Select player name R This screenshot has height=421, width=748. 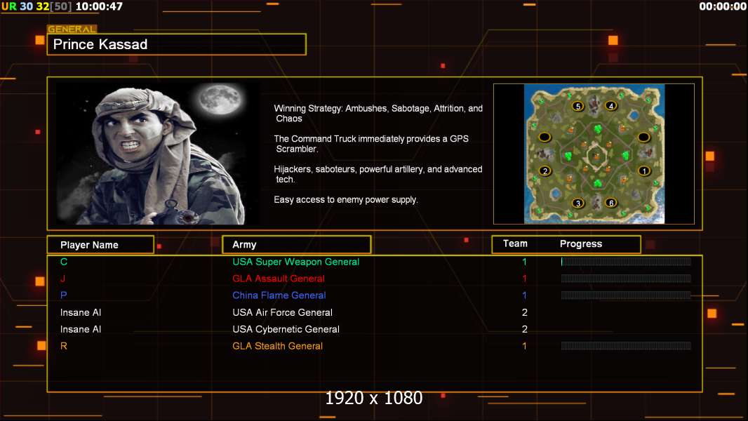tap(64, 346)
